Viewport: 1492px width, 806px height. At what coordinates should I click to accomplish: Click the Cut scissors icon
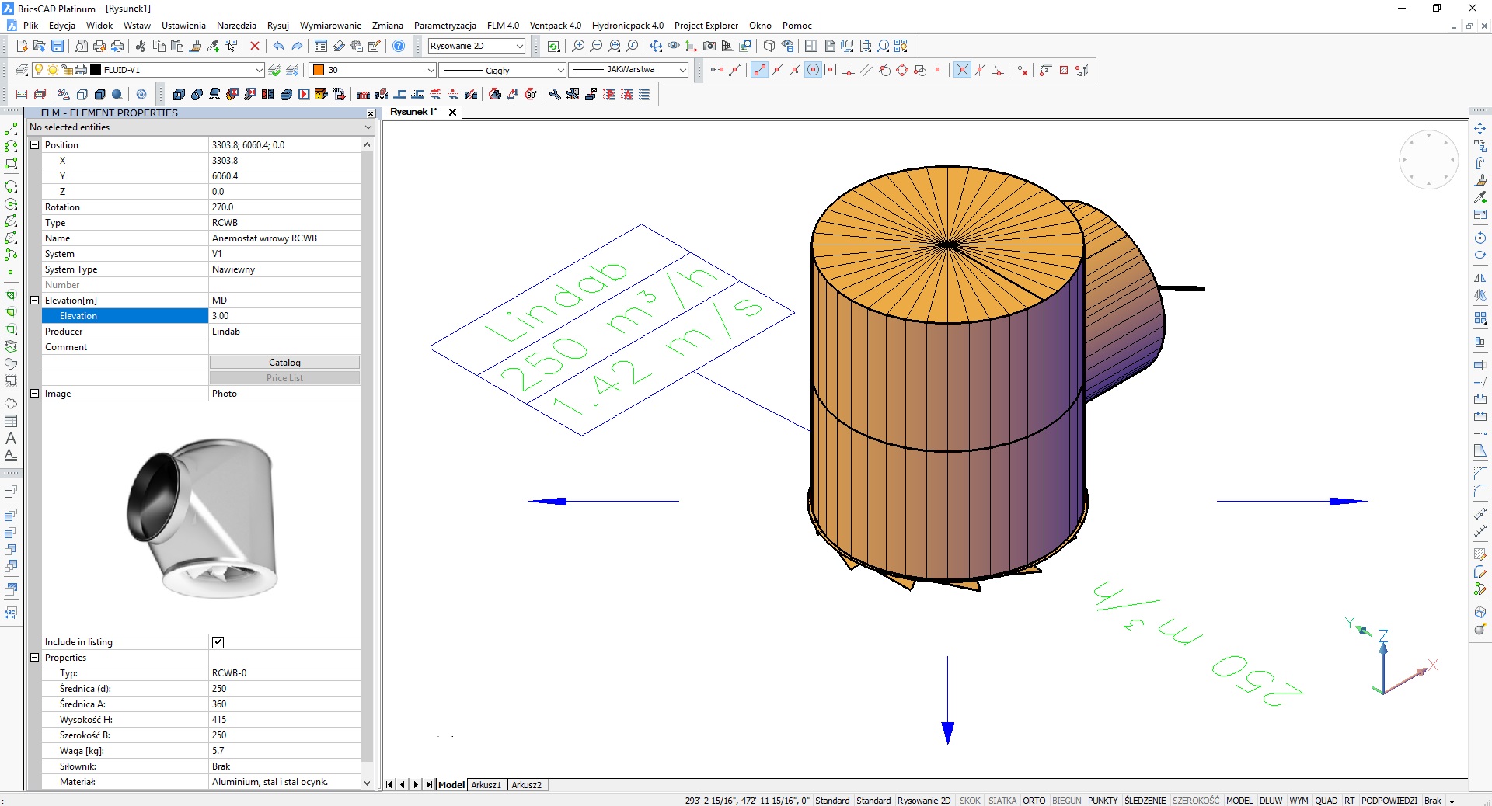[141, 46]
